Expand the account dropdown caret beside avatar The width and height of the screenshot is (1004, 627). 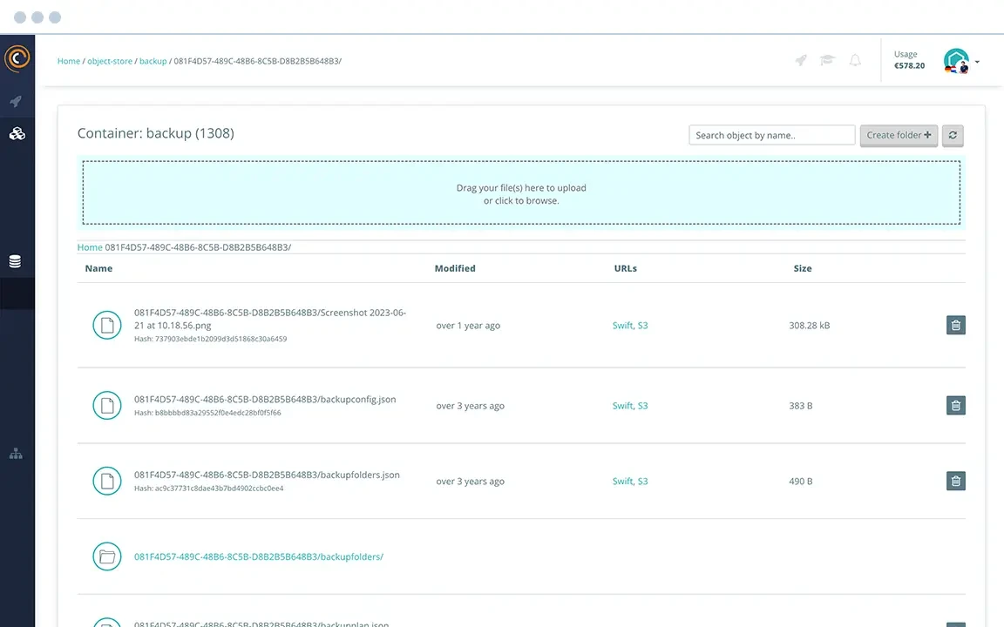[x=977, y=62]
